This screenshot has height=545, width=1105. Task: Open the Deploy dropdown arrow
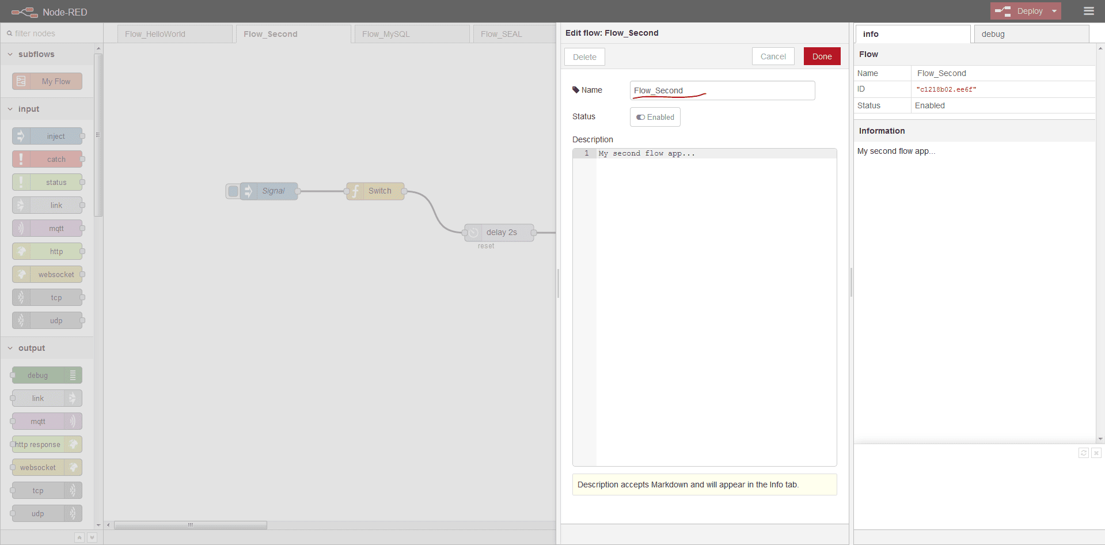(1054, 11)
